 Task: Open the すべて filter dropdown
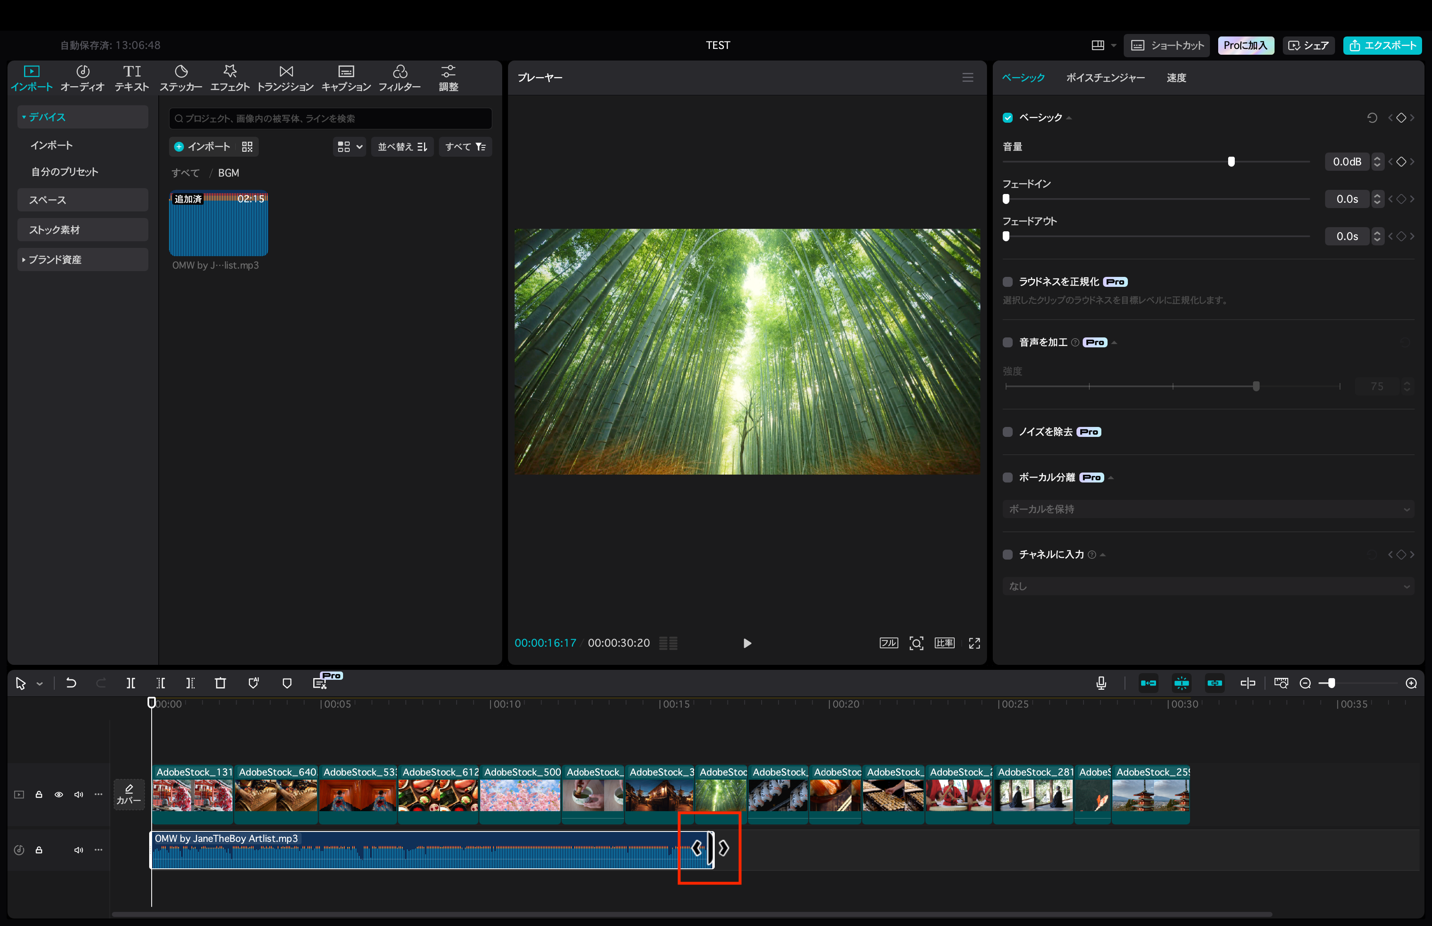pyautogui.click(x=465, y=147)
